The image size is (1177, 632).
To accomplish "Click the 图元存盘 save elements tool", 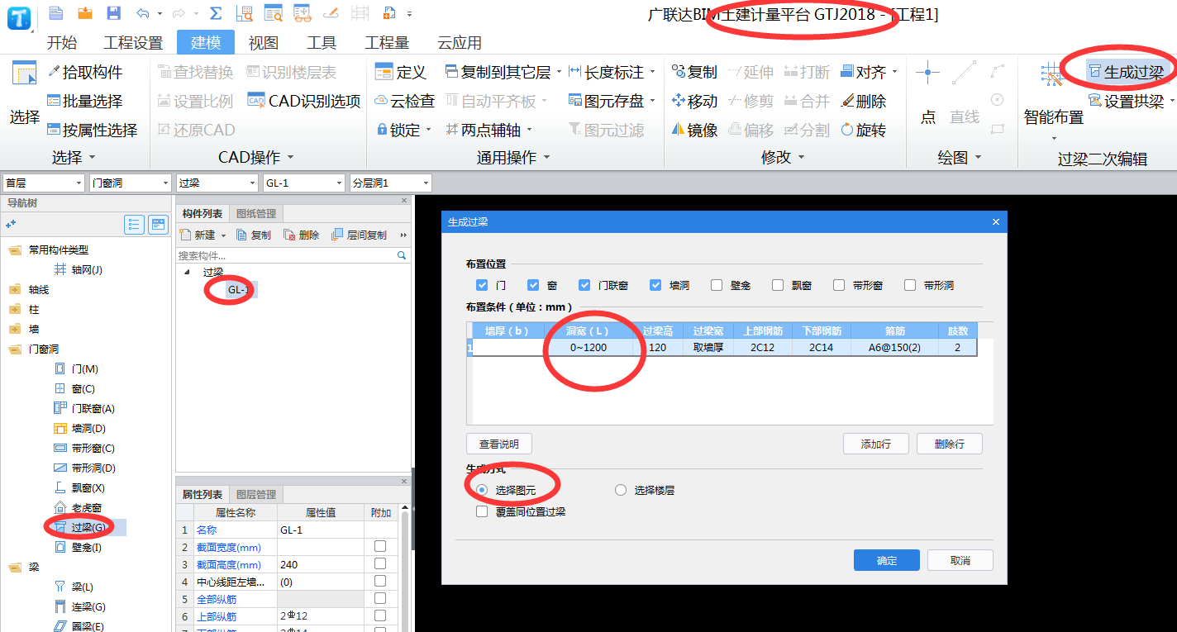I will coord(612,101).
